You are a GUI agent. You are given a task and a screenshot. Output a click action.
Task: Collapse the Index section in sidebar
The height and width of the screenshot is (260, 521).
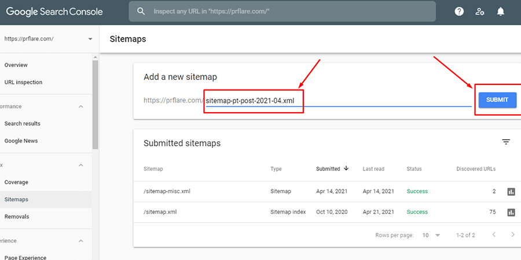(80, 165)
